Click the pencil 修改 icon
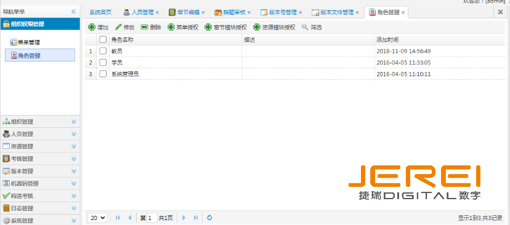Viewport: 510px width, 225px height. pos(118,27)
